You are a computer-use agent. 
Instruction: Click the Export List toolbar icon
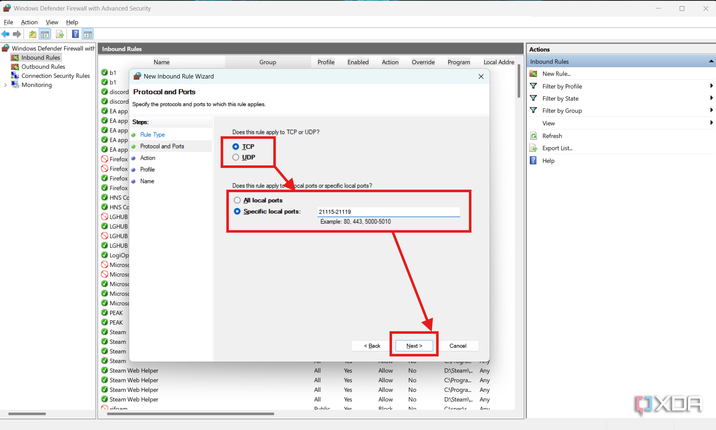(x=60, y=34)
